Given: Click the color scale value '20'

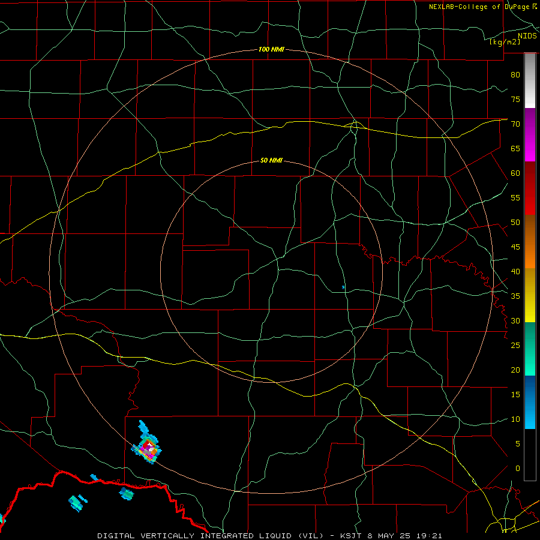Looking at the screenshot, I should point(515,370).
